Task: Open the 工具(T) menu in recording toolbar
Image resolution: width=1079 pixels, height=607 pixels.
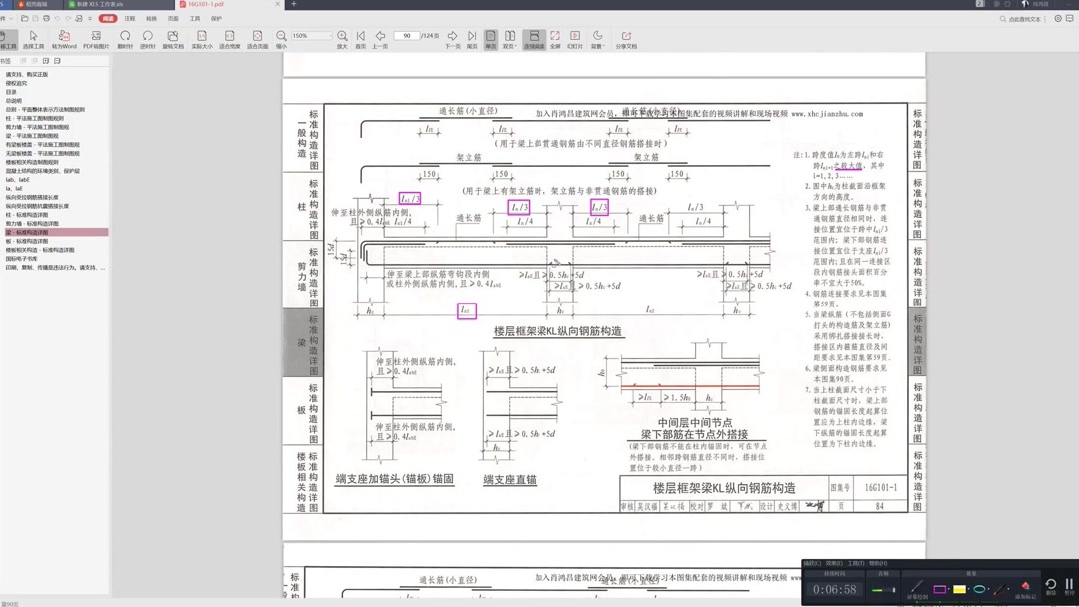Action: point(855,563)
